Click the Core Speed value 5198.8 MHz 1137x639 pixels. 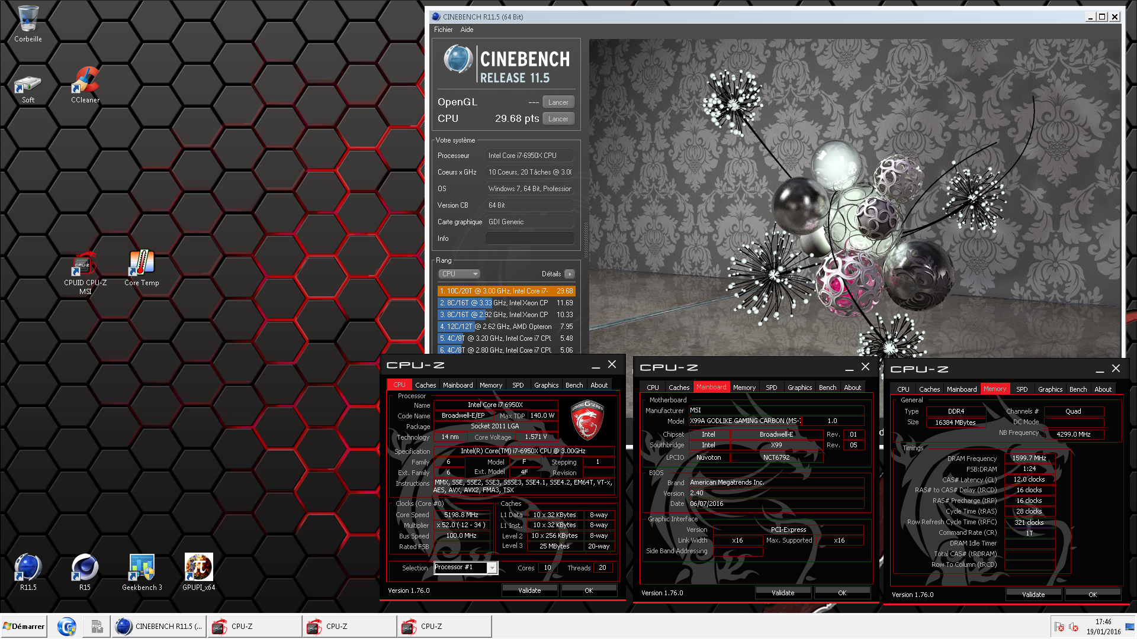click(x=461, y=515)
